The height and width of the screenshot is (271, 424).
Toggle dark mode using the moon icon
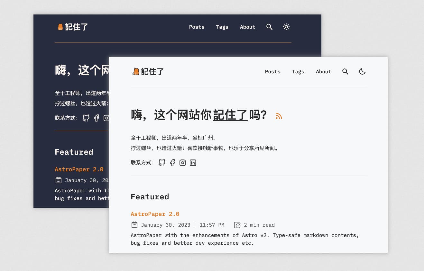362,72
